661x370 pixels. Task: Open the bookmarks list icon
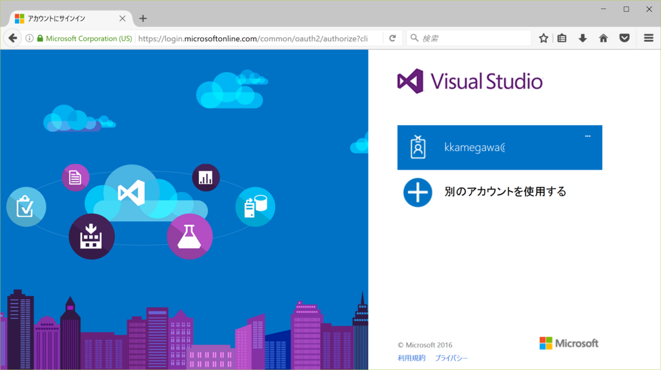pos(562,38)
